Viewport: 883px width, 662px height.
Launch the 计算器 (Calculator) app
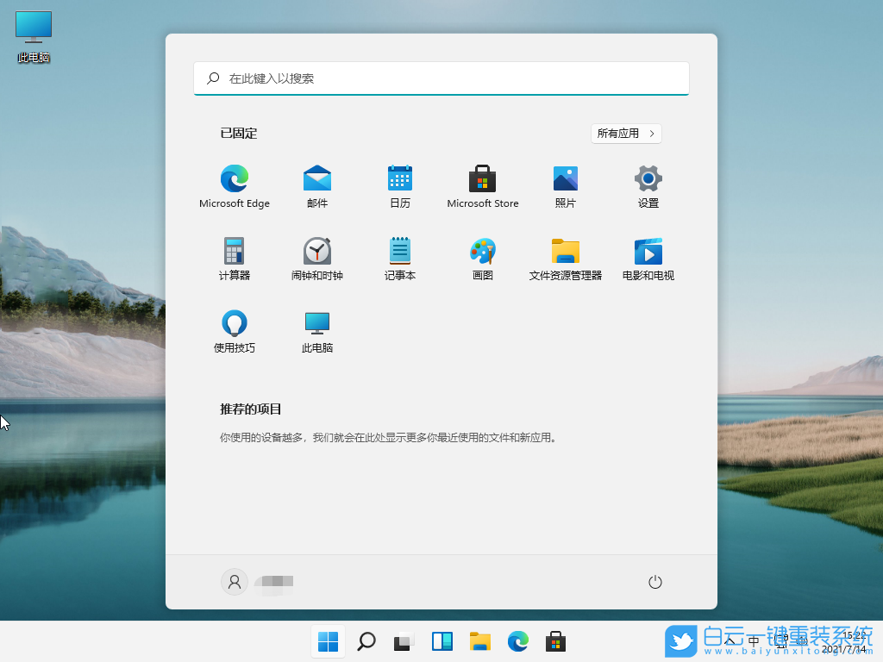(x=234, y=251)
